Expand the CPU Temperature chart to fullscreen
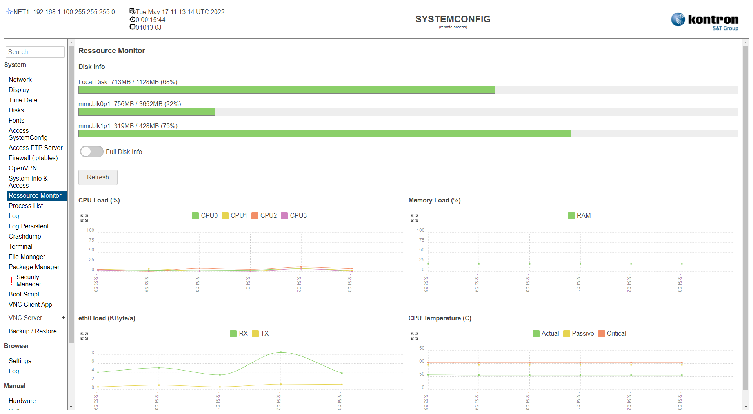The height and width of the screenshot is (414, 753). pyautogui.click(x=414, y=336)
